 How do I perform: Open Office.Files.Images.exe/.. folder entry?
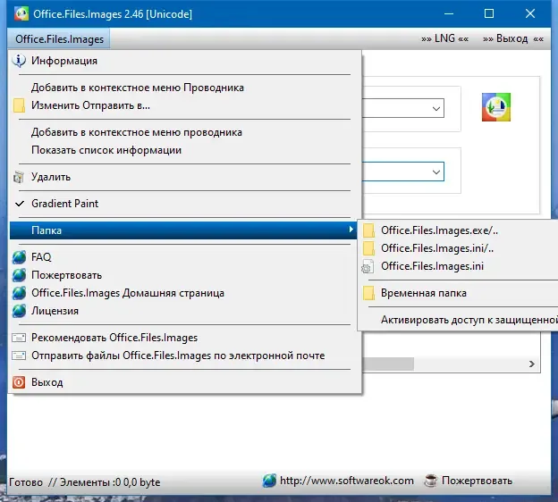pyautogui.click(x=459, y=230)
